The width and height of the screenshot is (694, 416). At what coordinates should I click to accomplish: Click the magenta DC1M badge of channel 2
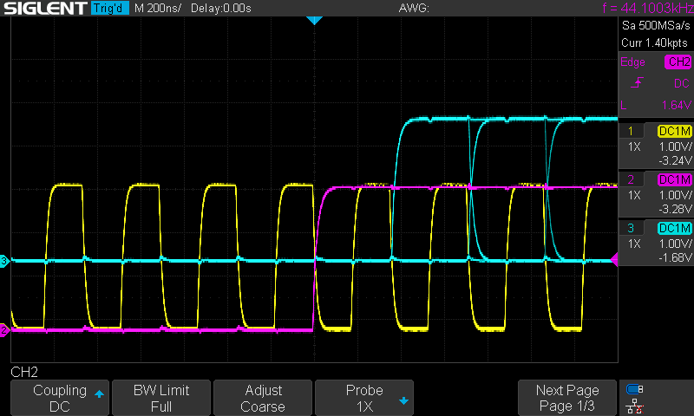pos(675,179)
